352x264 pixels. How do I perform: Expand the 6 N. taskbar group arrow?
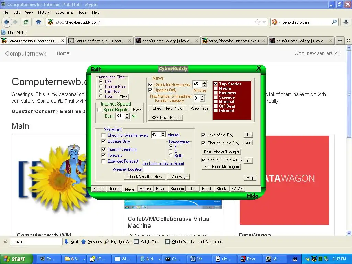pyautogui.click(x=159, y=259)
